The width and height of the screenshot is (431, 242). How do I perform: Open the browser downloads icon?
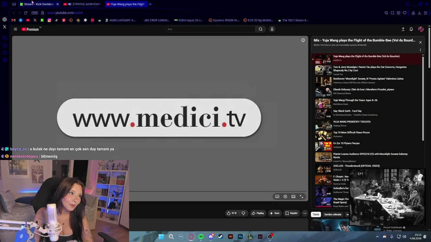(x=419, y=13)
